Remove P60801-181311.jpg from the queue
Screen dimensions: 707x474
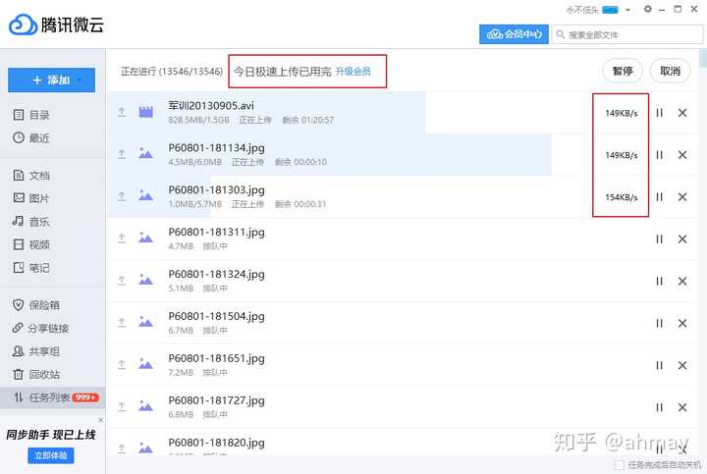point(682,239)
